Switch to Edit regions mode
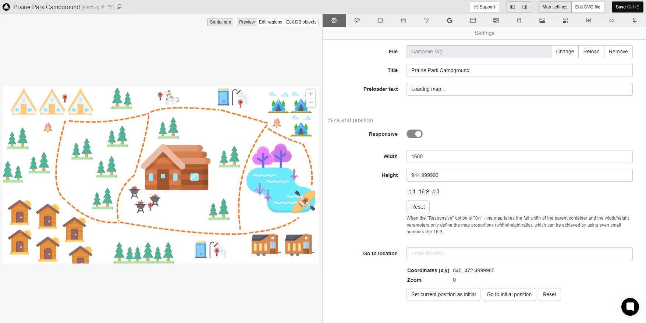This screenshot has height=323, width=646. (270, 22)
